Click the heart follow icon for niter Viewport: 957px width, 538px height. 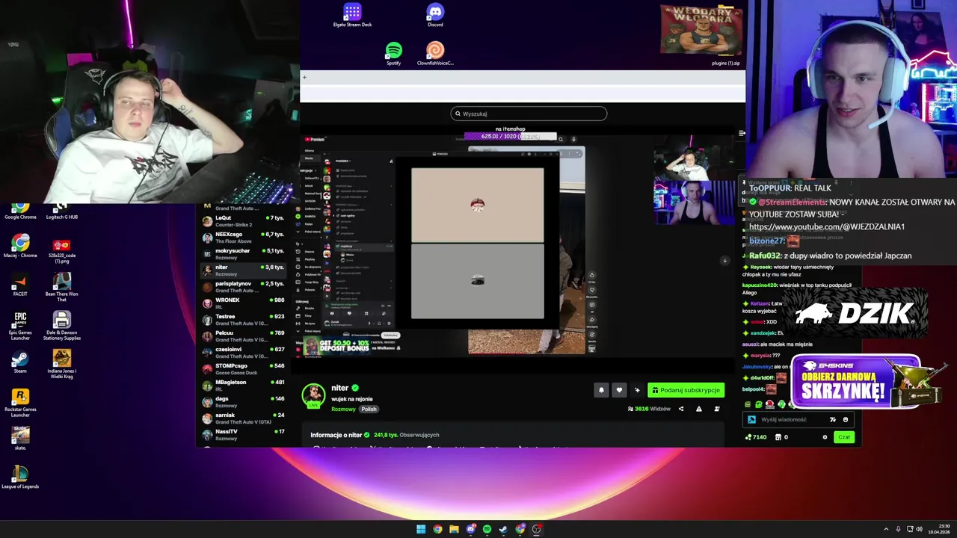click(619, 390)
